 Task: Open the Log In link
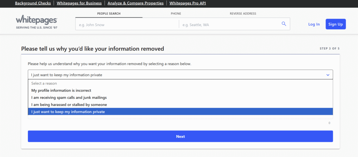314,24
